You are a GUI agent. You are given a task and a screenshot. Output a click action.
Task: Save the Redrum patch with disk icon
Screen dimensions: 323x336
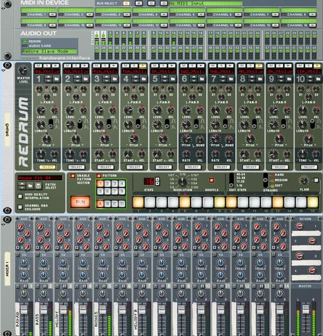click(x=38, y=185)
